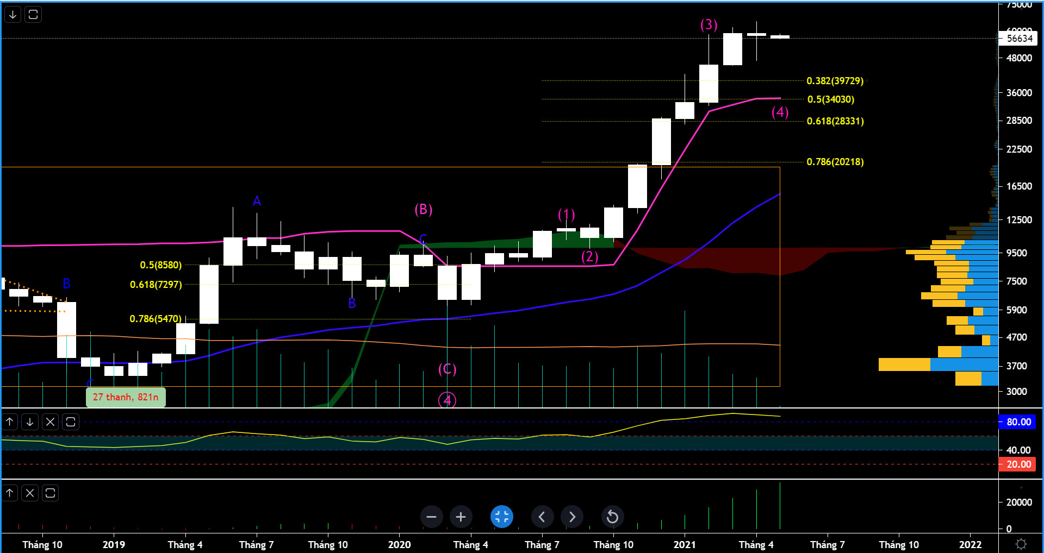1044x553 pixels.
Task: Maximize the bottom volume pane
Action: pos(50,493)
